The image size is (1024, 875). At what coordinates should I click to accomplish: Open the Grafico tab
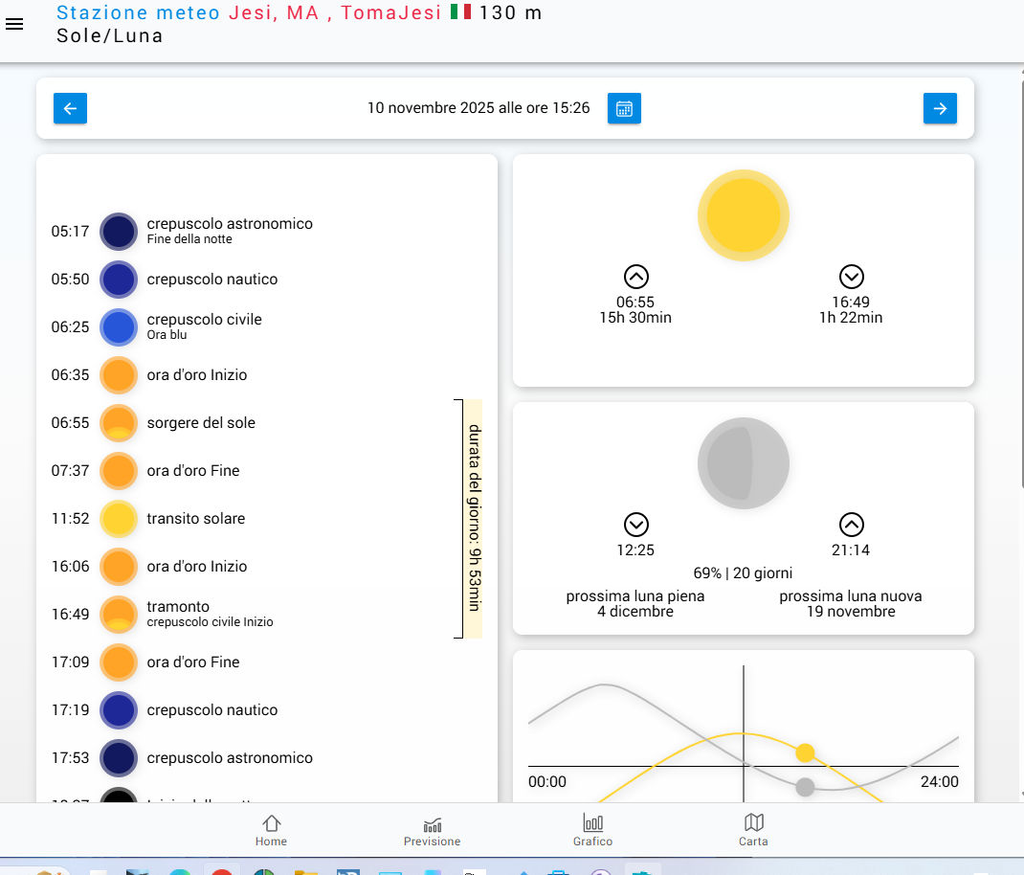point(592,830)
